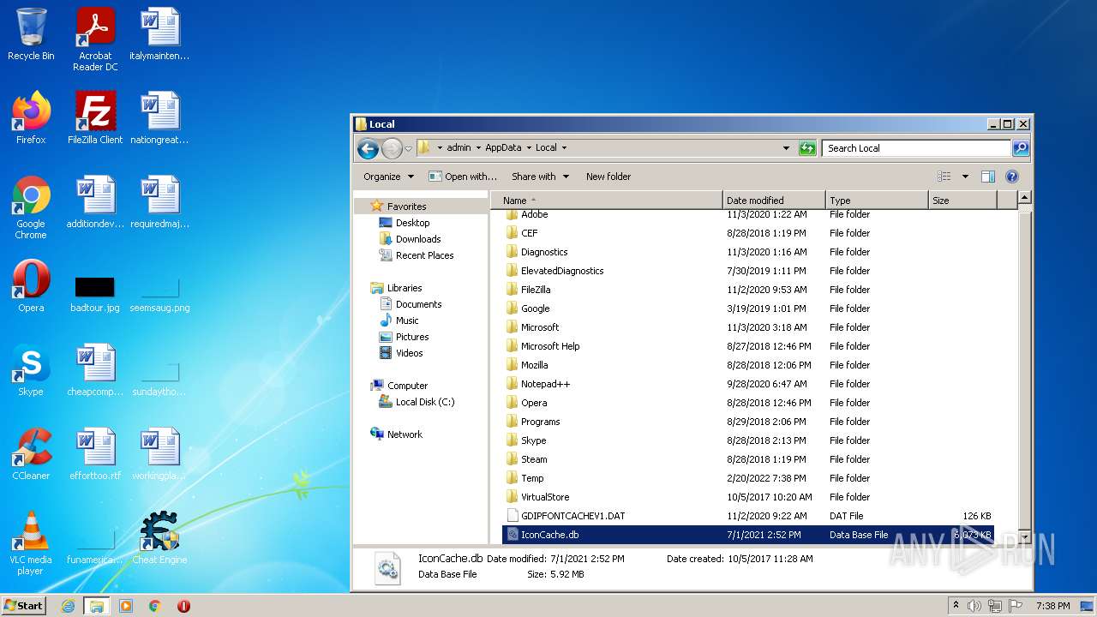1097x617 pixels.
Task: Open the recent pages dropdown arrow
Action: 408,148
